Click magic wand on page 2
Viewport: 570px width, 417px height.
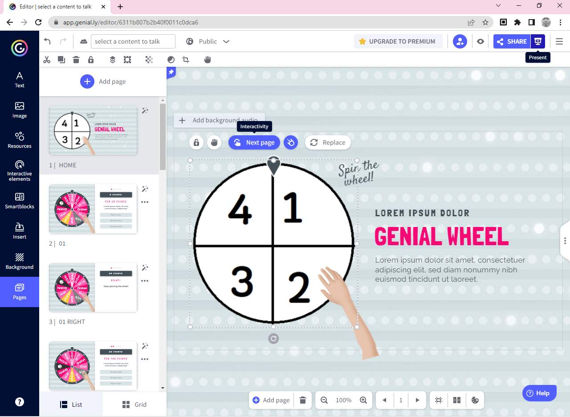point(145,189)
